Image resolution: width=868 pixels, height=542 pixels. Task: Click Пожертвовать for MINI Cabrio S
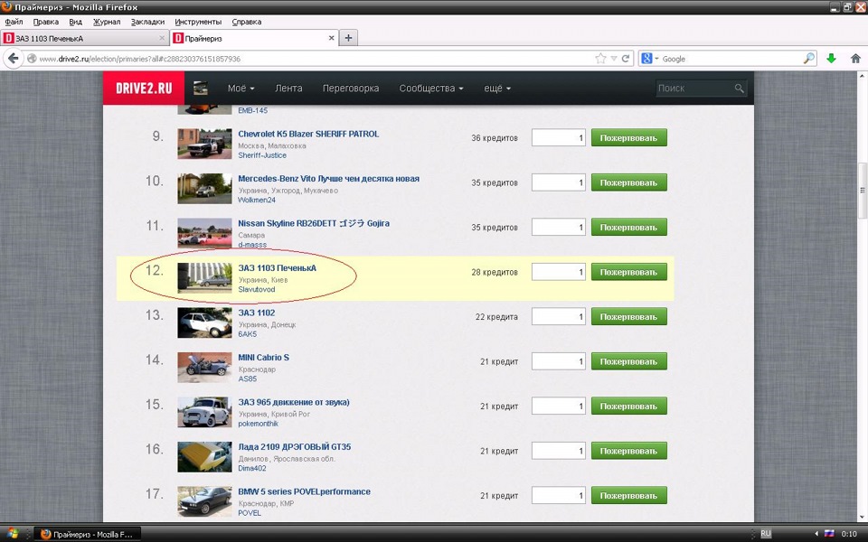[x=629, y=361]
